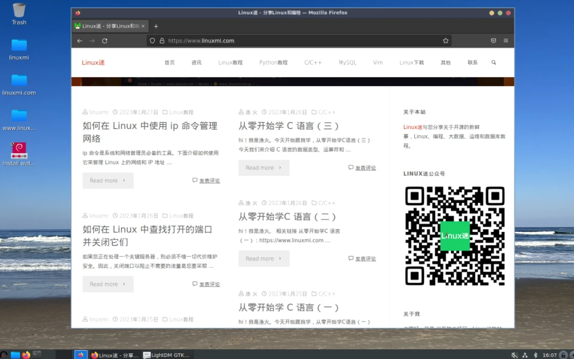Open the Firefox hamburger menu
Viewport: 574px width, 359px height.
(506, 41)
